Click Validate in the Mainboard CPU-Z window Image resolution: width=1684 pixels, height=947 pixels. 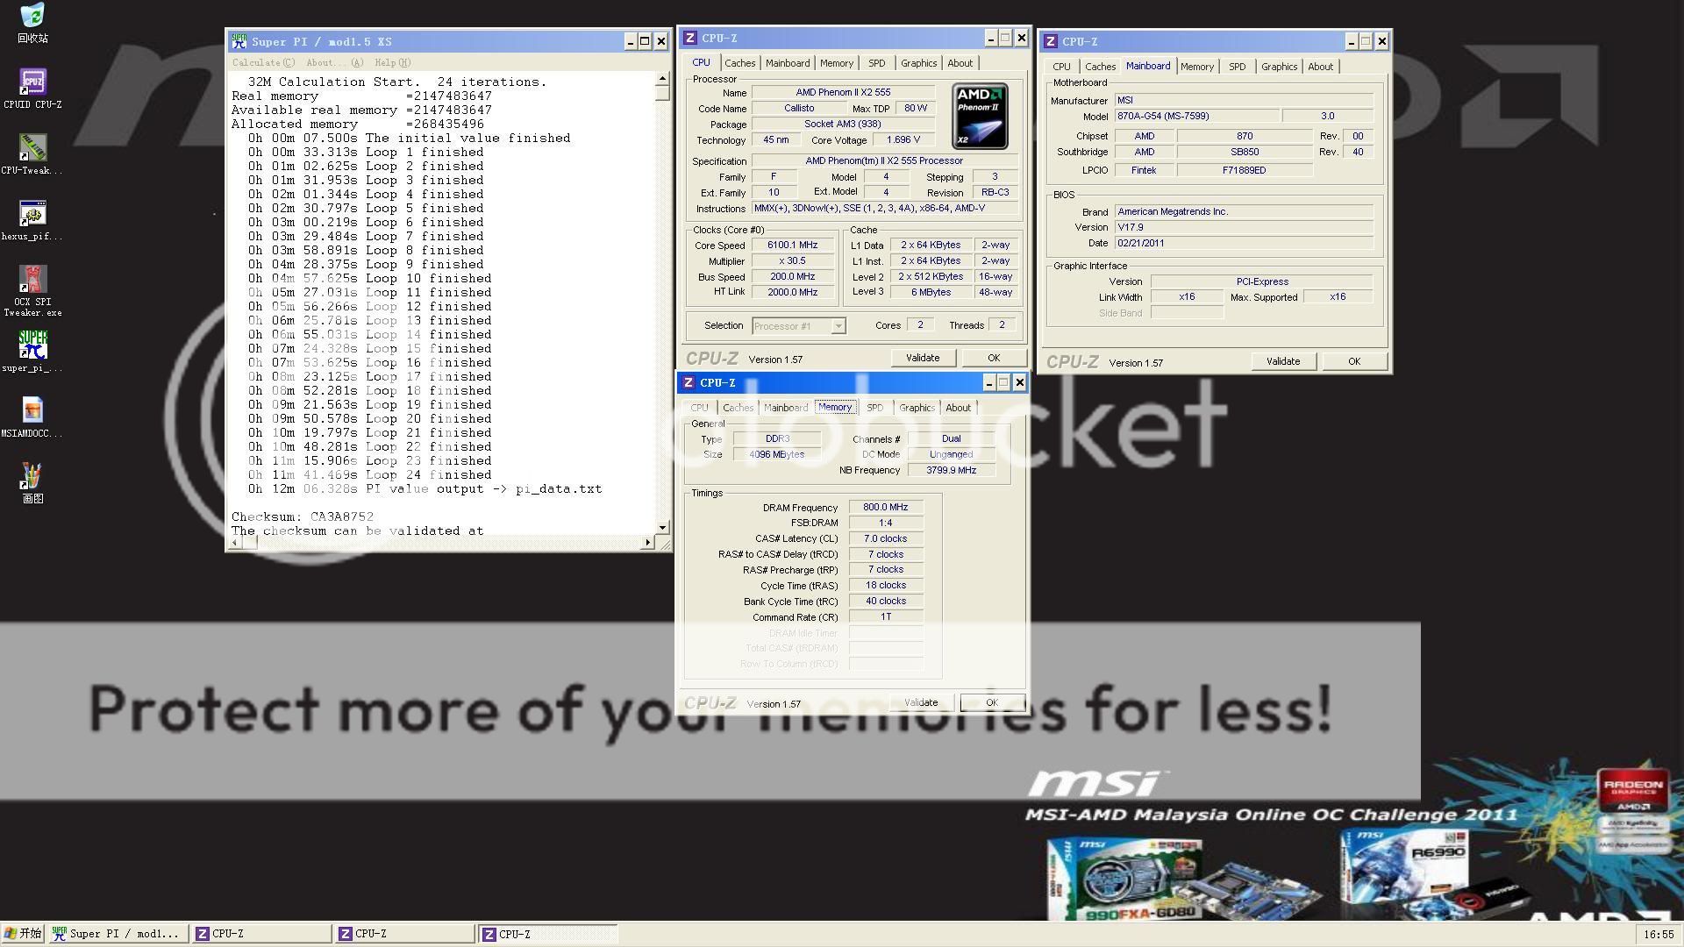point(1282,361)
